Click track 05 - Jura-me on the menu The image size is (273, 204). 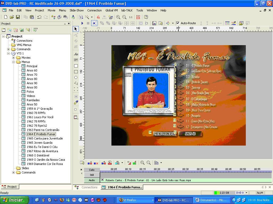193,88
